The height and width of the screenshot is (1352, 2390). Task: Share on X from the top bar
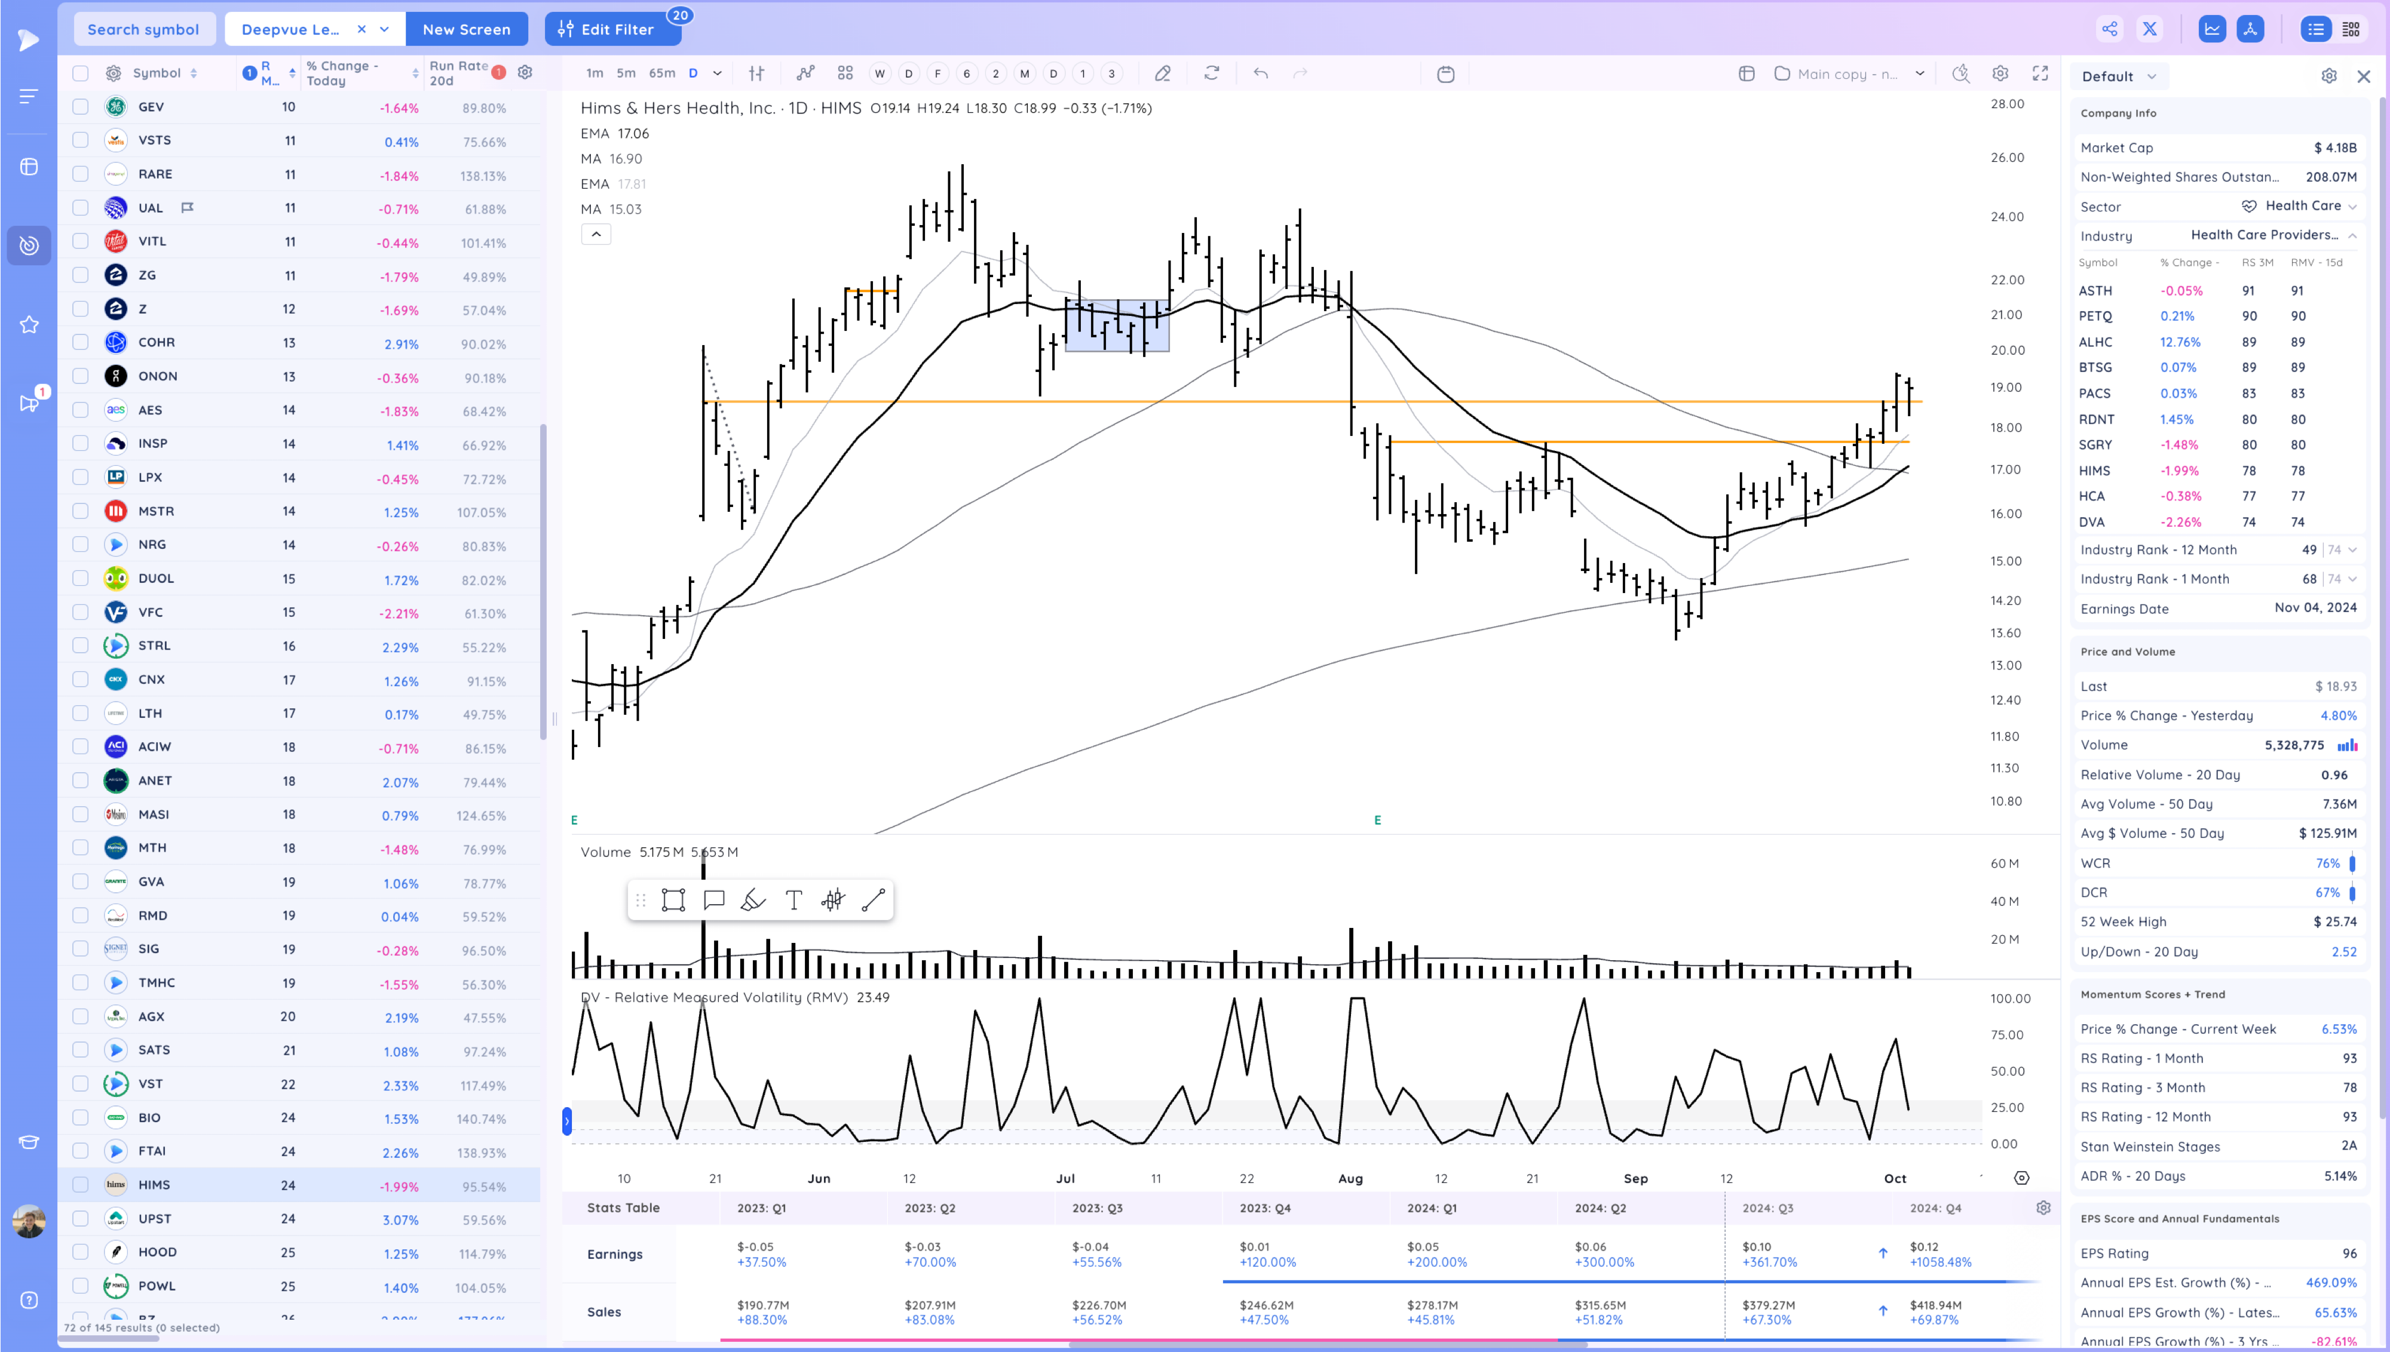coord(2149,29)
